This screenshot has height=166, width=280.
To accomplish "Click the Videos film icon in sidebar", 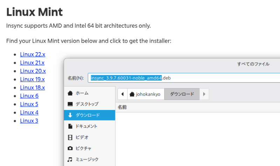I will tap(70, 137).
